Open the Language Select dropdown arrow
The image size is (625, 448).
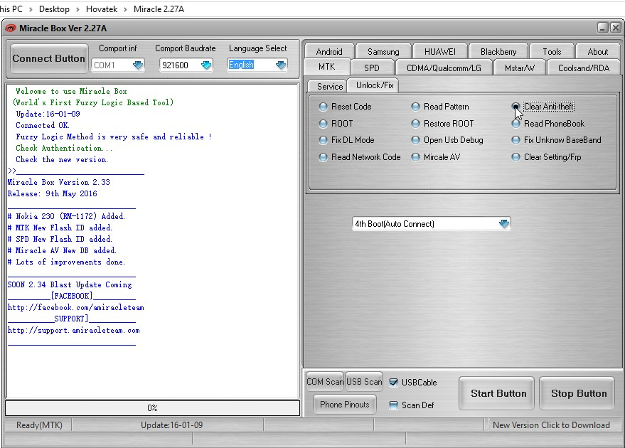coord(281,65)
